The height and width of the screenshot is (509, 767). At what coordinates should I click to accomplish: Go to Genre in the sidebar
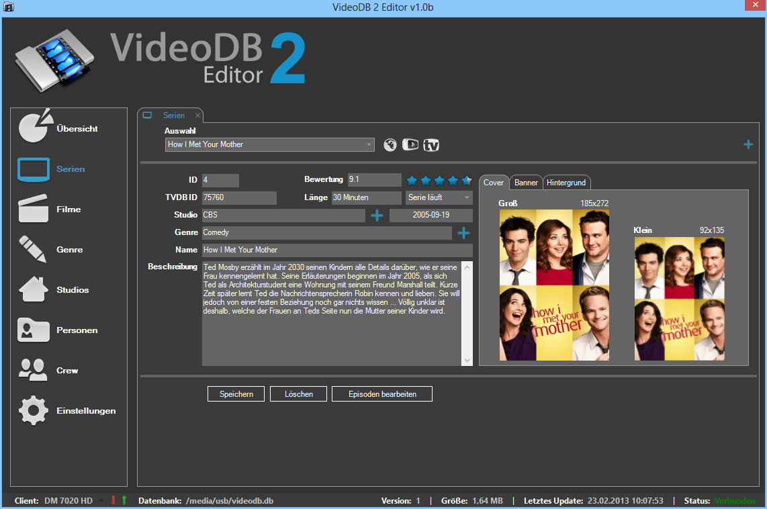(x=69, y=249)
